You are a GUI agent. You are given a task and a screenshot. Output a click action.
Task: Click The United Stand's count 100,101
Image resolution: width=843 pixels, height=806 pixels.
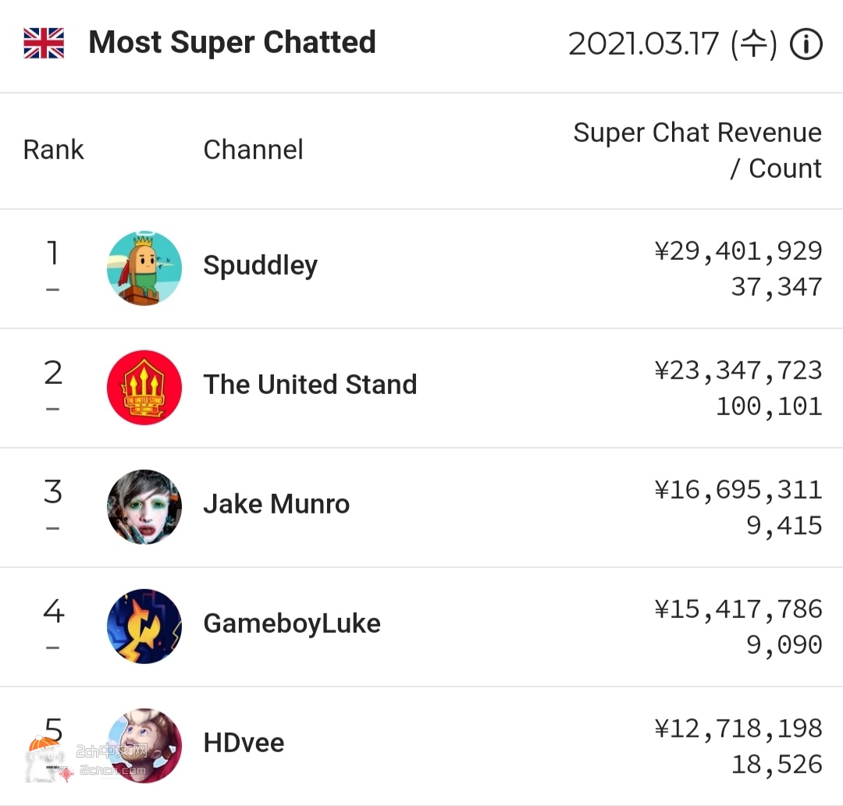click(769, 407)
